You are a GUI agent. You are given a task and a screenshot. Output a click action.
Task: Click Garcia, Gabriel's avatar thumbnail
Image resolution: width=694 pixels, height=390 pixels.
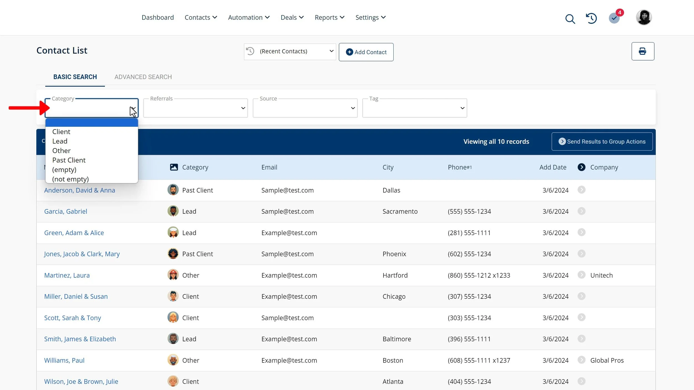point(173,211)
